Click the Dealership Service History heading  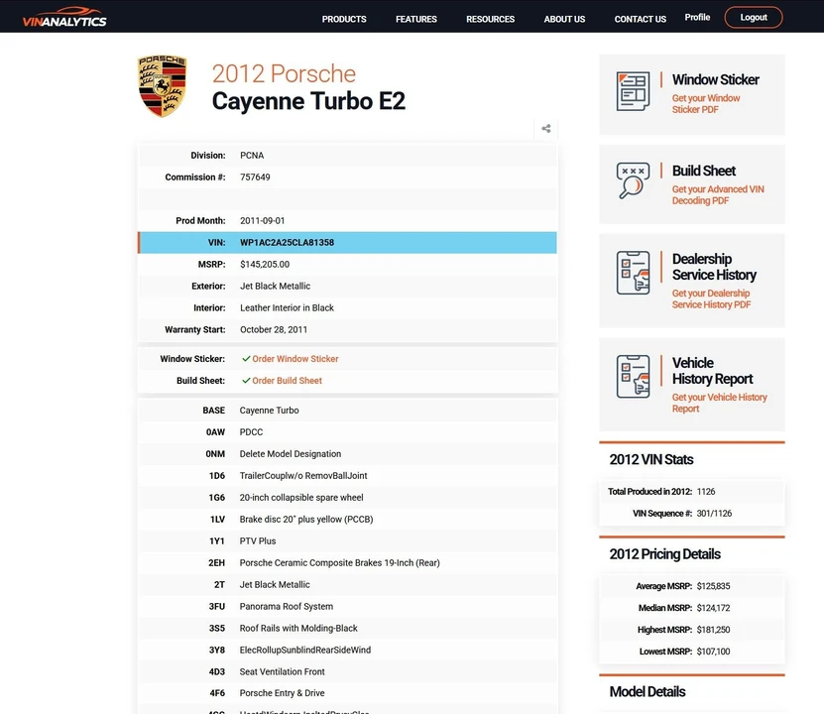(714, 267)
